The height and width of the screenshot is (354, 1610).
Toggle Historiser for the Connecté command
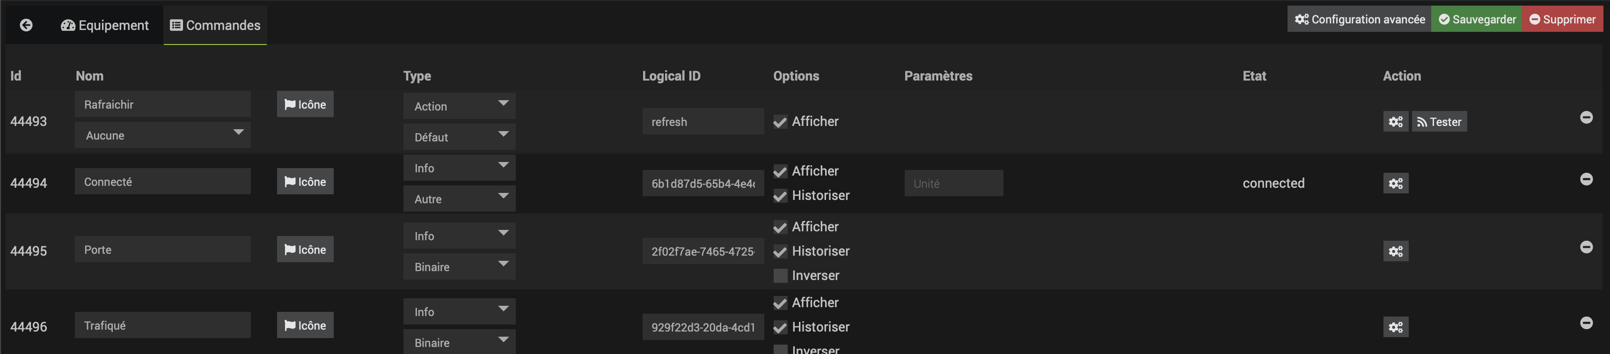tap(780, 196)
